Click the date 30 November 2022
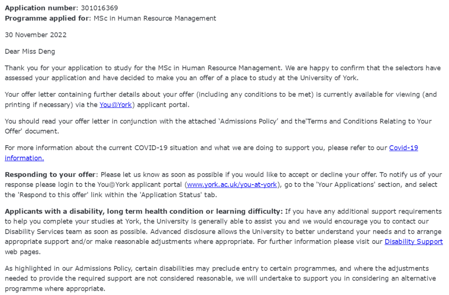Image resolution: width=449 pixels, height=295 pixels. click(35, 35)
